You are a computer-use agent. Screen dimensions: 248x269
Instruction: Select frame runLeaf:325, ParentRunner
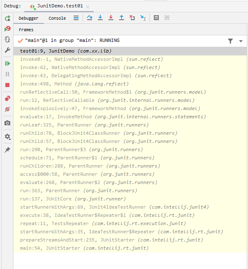tap(130, 125)
